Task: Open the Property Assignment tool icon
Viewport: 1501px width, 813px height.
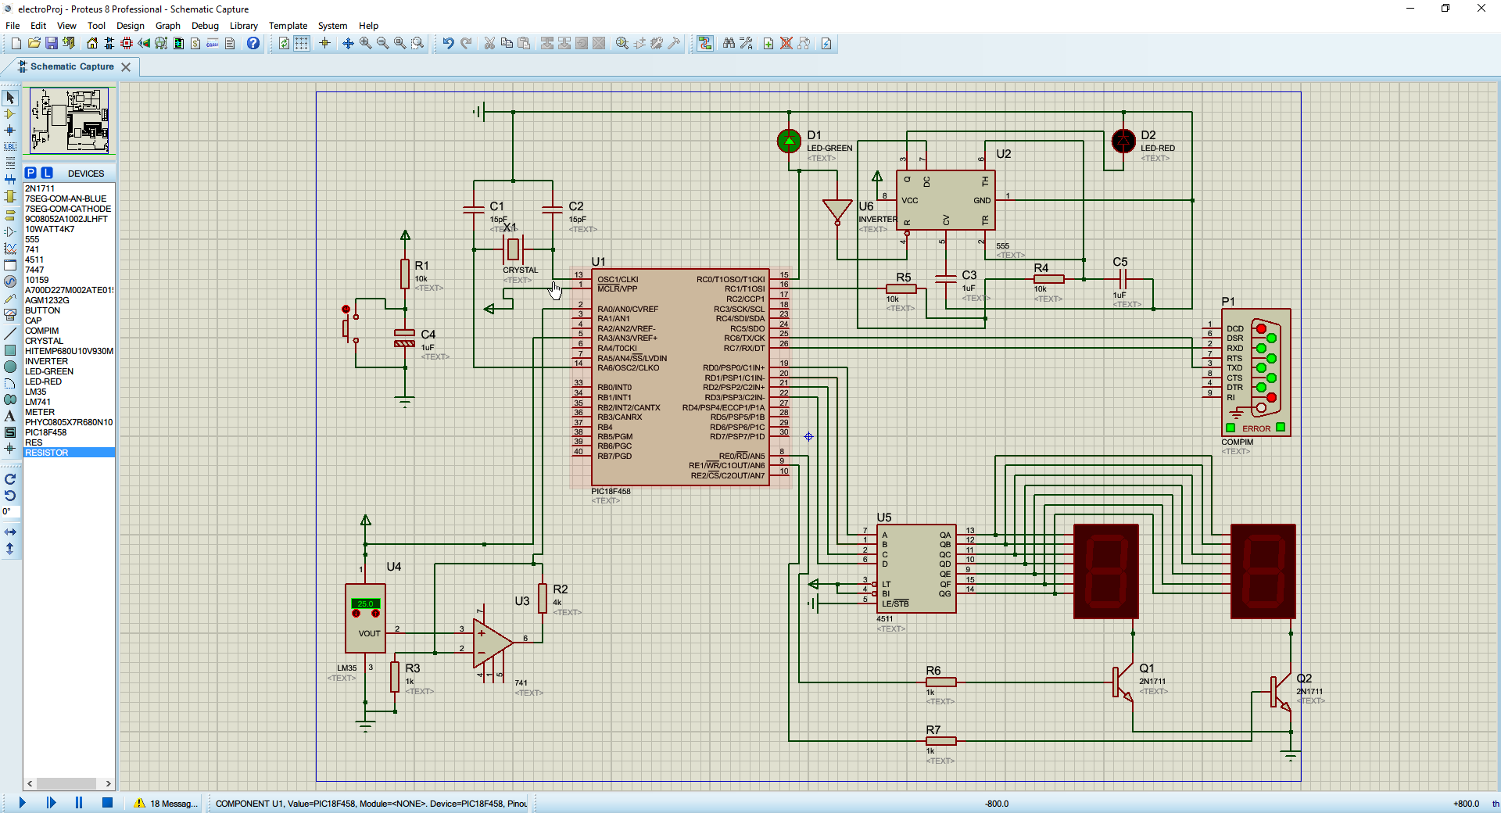Action: point(747,44)
